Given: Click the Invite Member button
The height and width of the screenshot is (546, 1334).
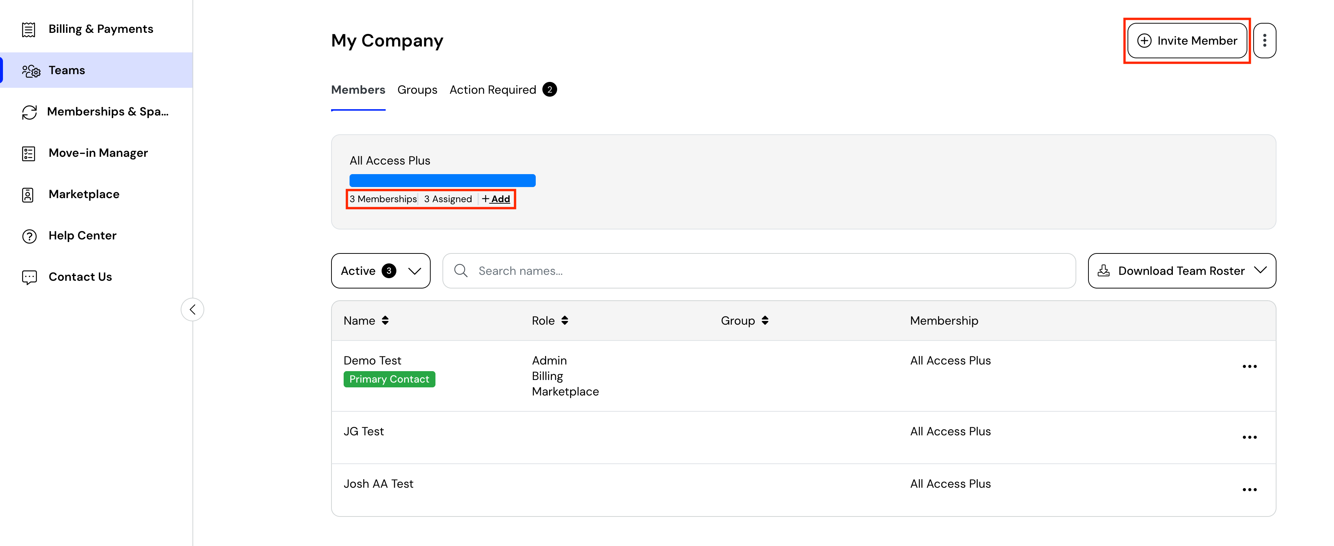Looking at the screenshot, I should tap(1187, 41).
